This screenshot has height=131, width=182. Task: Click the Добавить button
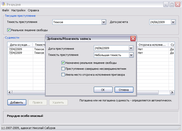17,102
